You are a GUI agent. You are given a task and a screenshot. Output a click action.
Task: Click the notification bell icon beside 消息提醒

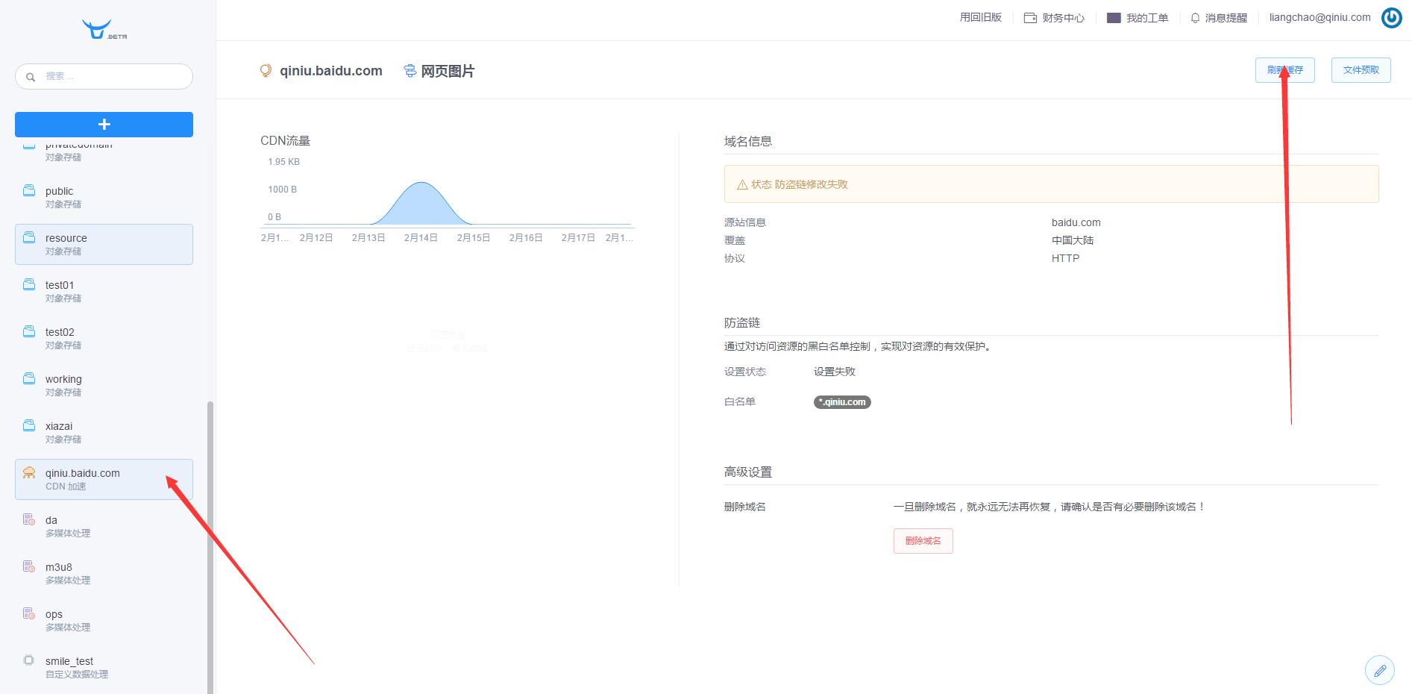point(1193,17)
